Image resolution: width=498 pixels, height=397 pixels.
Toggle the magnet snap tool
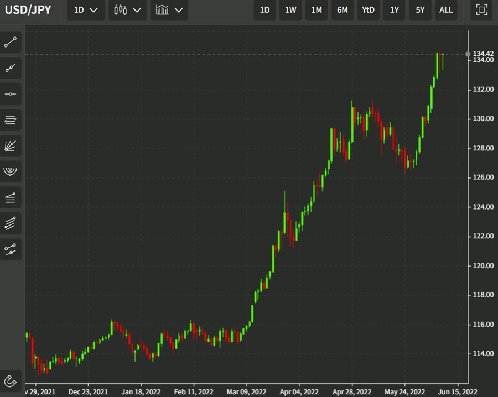click(x=11, y=381)
